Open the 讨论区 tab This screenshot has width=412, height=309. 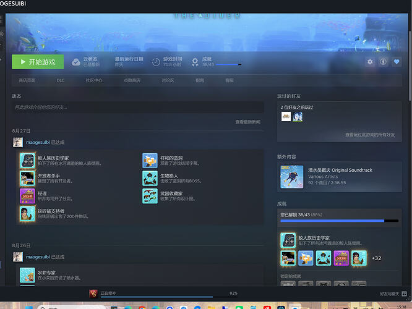pos(168,80)
